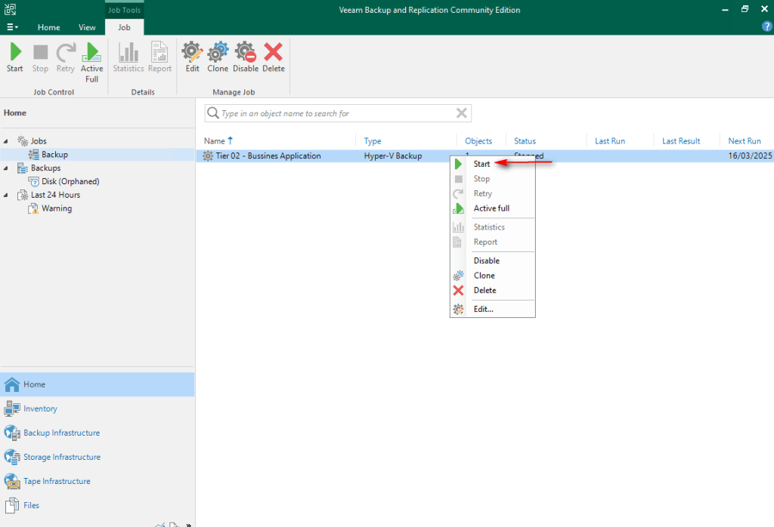Click Active Full icon in ribbon
774x527 pixels.
tap(91, 53)
